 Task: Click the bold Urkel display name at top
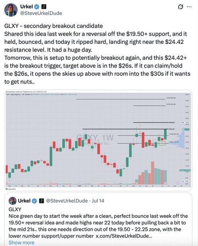pos(27,7)
